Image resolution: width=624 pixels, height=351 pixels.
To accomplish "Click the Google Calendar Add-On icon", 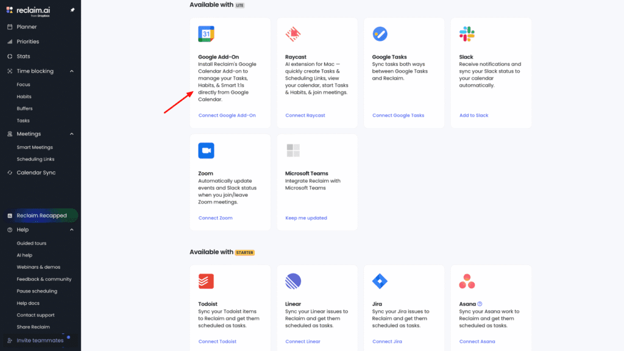I will tap(206, 34).
